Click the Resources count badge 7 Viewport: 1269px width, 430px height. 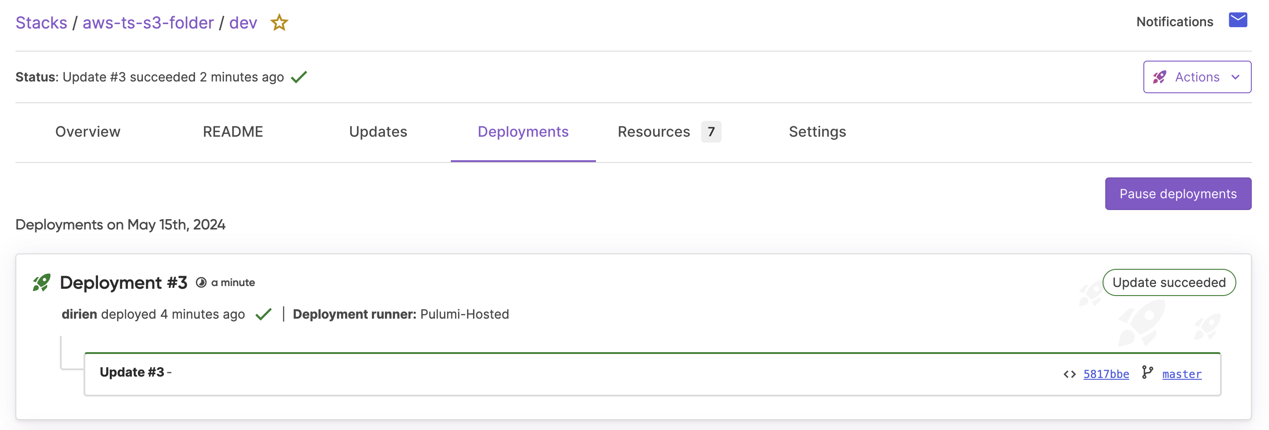pos(711,132)
